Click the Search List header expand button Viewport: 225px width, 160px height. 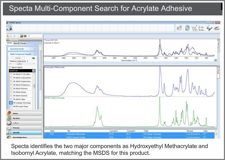pos(33,71)
